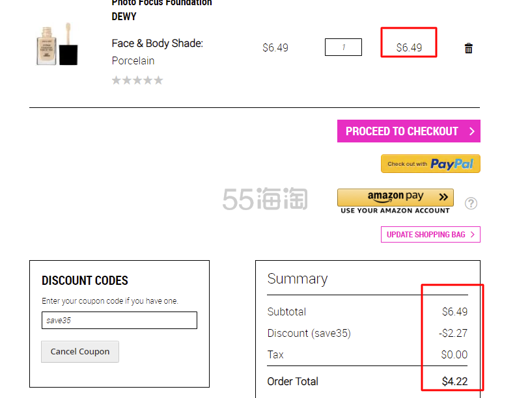Click the Discount (save35) summary line

(367, 333)
